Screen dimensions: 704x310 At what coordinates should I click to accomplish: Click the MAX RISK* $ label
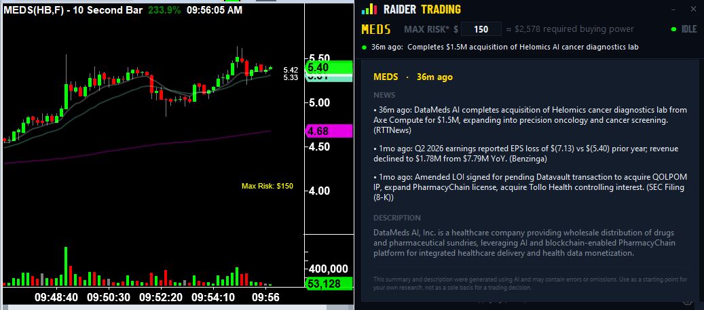point(431,29)
